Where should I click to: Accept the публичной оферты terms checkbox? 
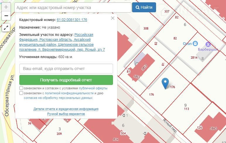[21, 88]
